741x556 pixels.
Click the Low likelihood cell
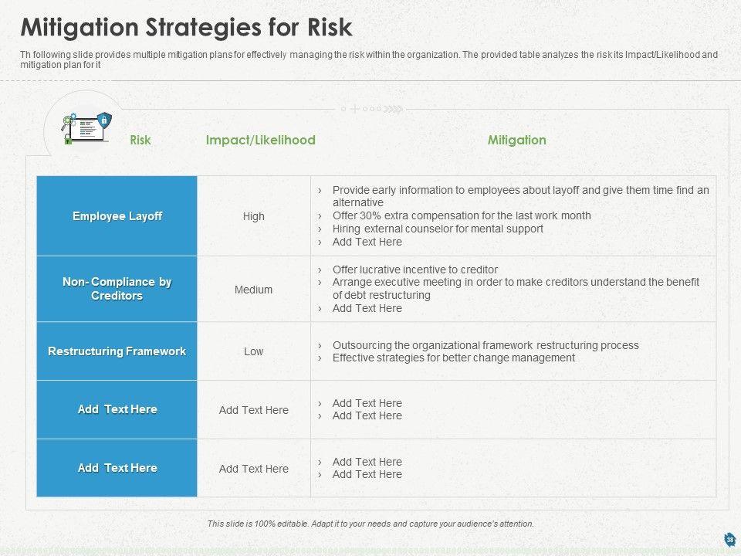[254, 351]
